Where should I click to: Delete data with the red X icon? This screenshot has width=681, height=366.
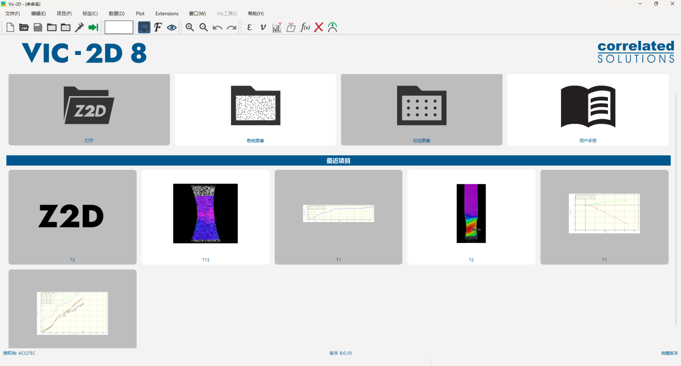(x=319, y=27)
